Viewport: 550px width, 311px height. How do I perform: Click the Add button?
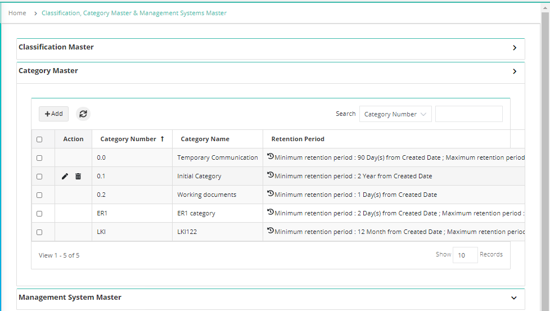pos(53,114)
